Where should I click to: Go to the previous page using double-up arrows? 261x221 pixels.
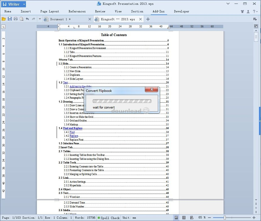click(256, 204)
